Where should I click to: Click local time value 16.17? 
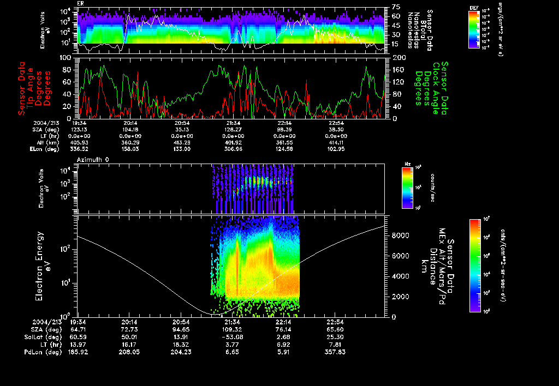[x=129, y=345]
